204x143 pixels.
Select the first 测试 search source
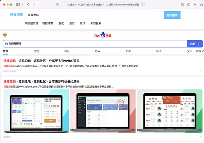61,23
